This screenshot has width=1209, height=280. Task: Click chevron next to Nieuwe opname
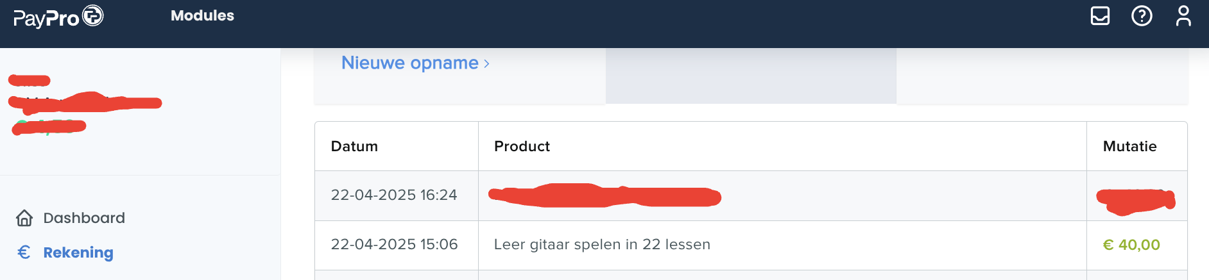pos(487,63)
